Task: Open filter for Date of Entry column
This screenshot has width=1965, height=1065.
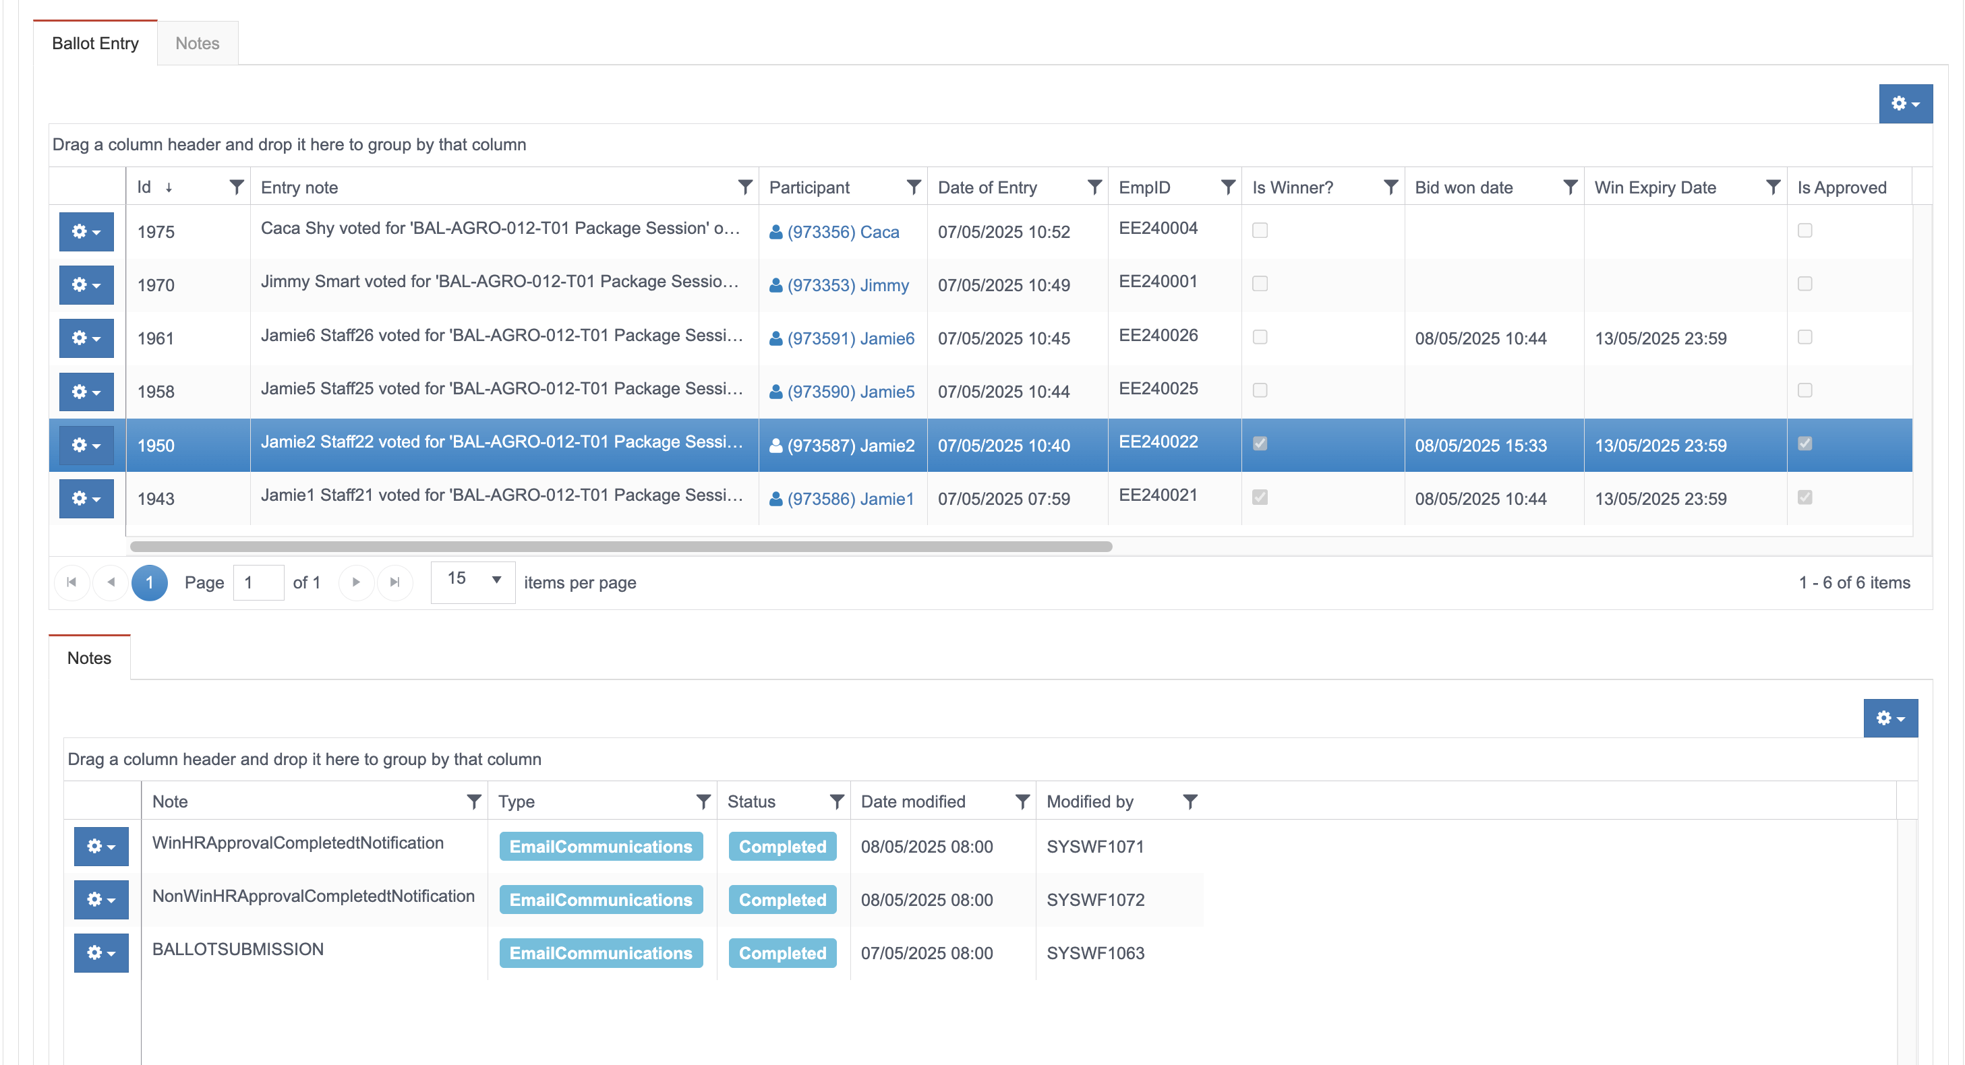Action: click(1094, 187)
